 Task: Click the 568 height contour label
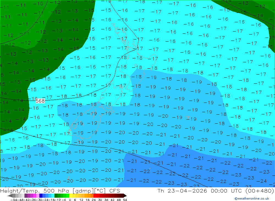[x=40, y=101]
